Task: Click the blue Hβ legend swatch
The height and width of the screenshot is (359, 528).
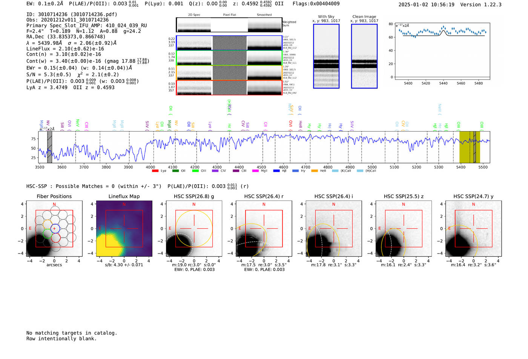Action: (x=276, y=171)
